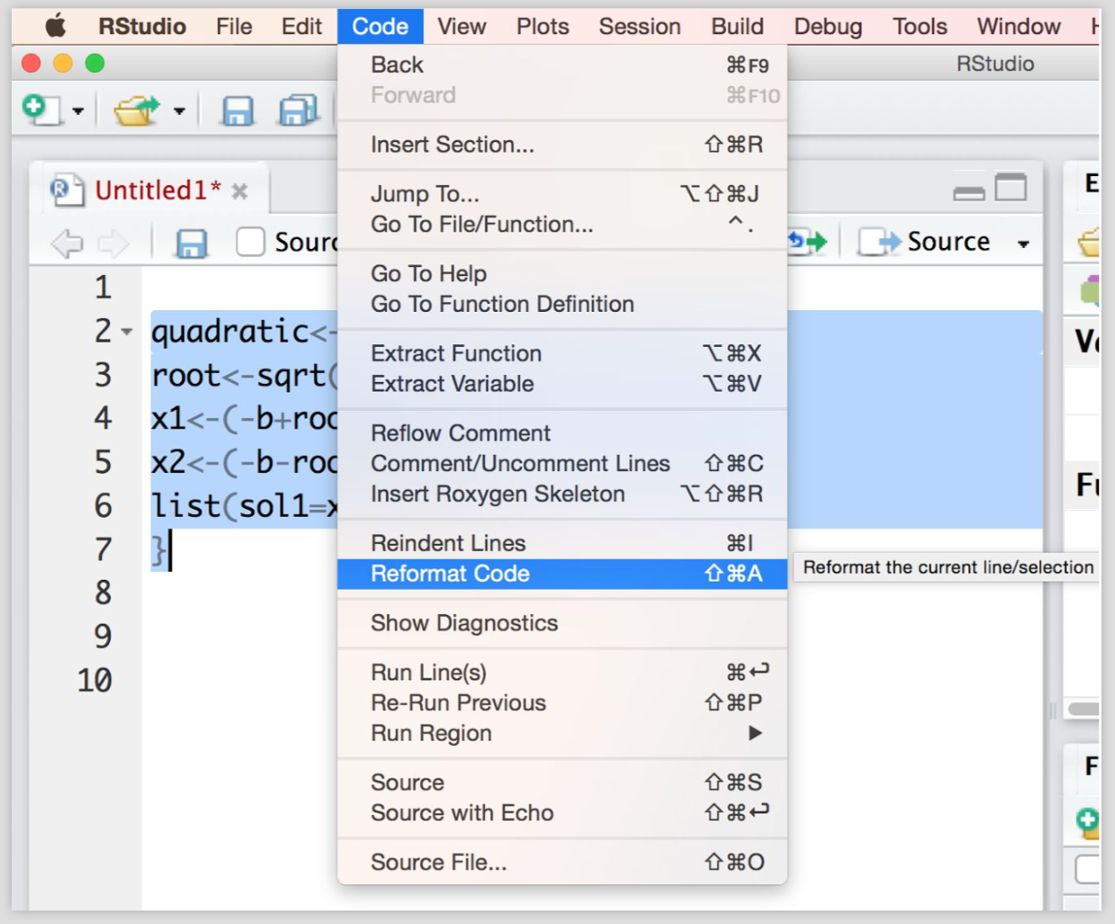Click the save all documents icon
Screen dimensions: 1115x924
(298, 111)
